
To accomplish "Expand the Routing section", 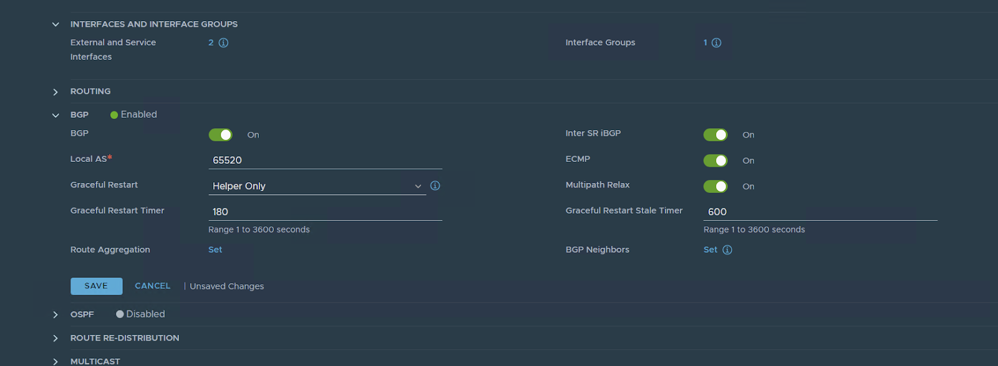I will (x=56, y=92).
